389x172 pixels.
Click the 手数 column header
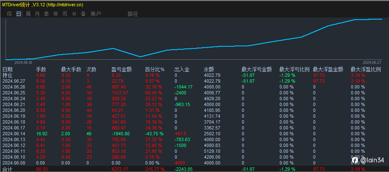(41, 70)
